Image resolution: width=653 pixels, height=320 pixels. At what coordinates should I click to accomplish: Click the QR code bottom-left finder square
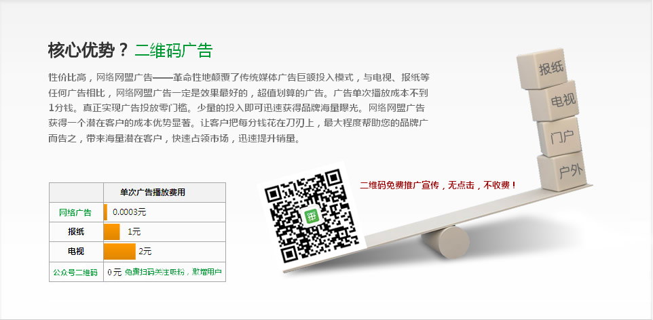tap(289, 254)
